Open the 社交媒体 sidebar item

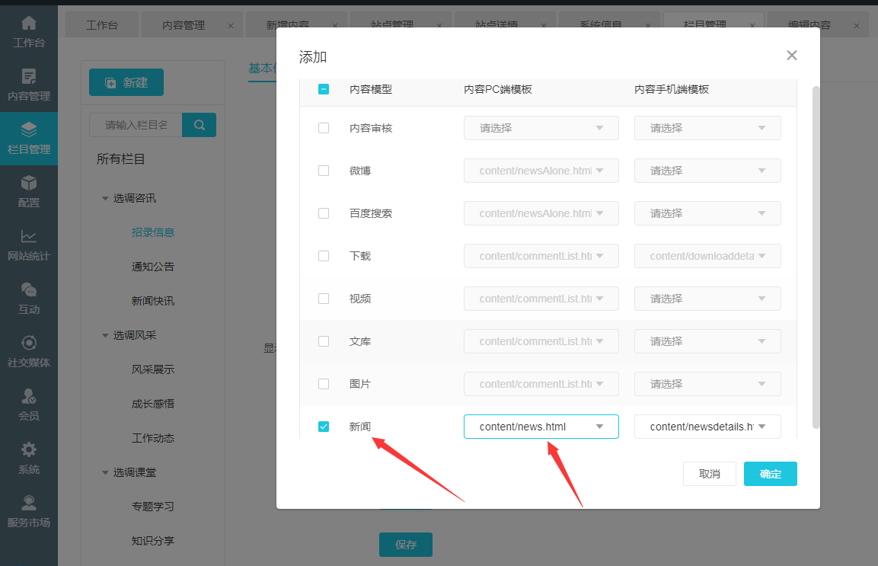[29, 351]
